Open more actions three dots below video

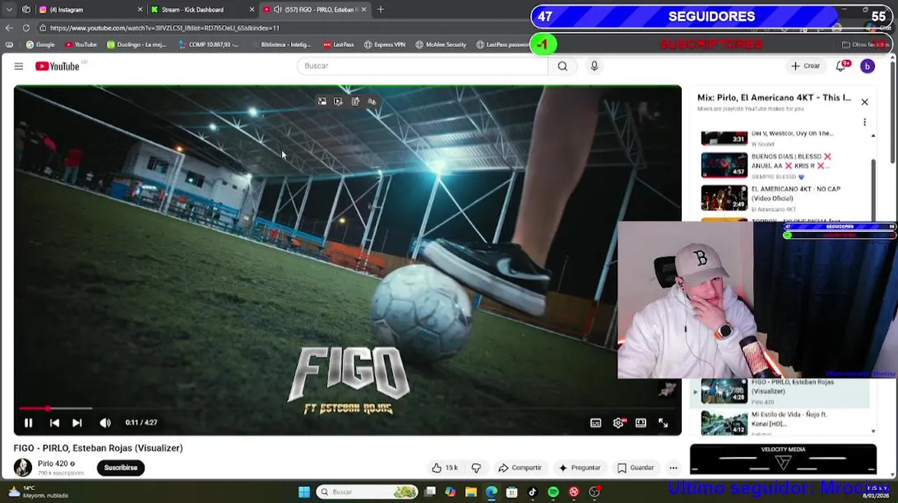click(x=673, y=467)
